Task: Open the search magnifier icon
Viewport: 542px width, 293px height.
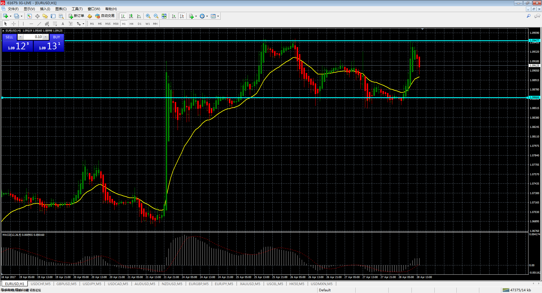Action: pyautogui.click(x=528, y=16)
